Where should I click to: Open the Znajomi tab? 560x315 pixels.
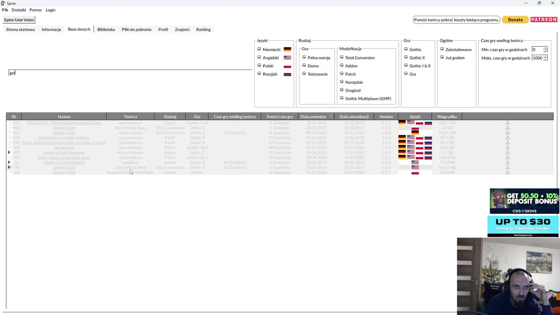pyautogui.click(x=182, y=29)
